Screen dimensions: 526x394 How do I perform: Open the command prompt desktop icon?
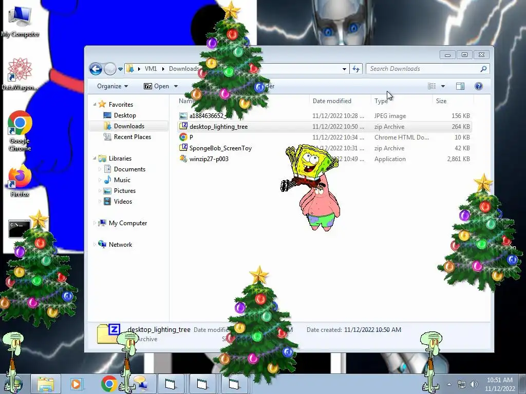click(x=19, y=229)
